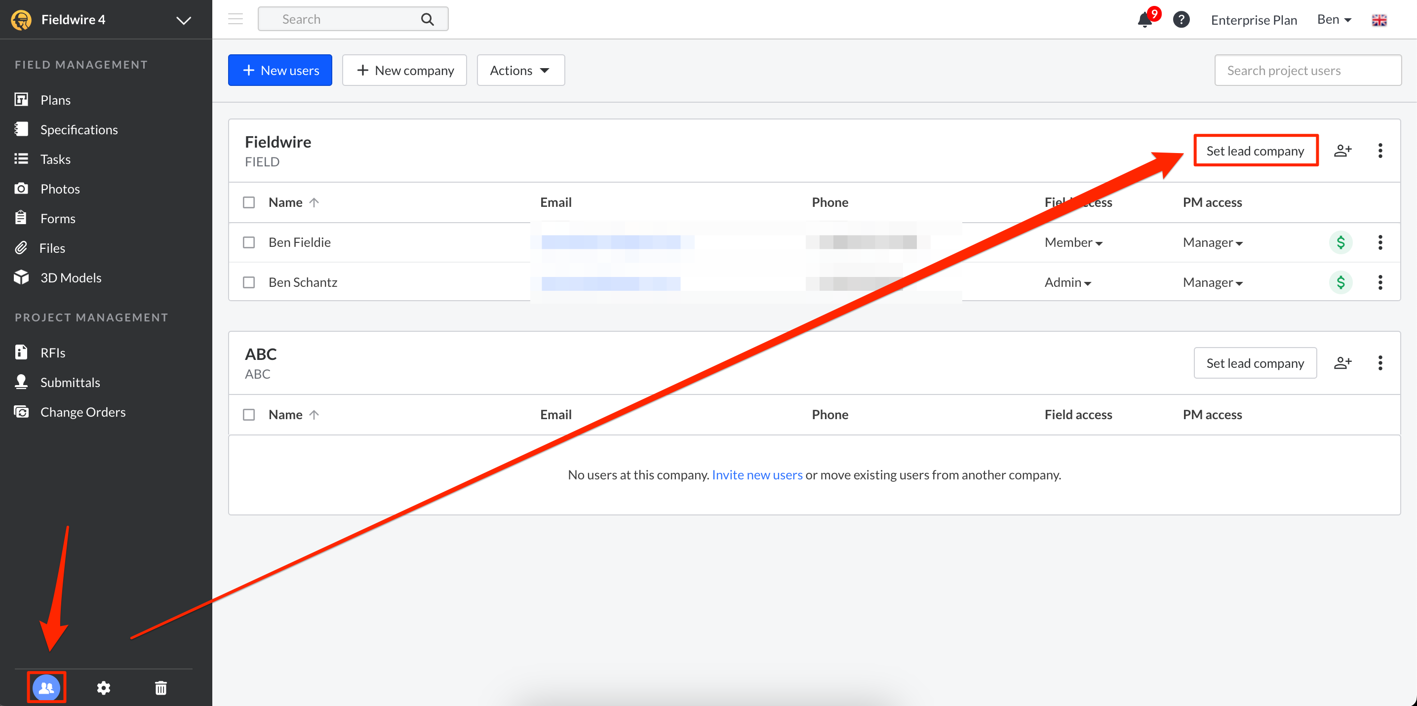Toggle the hamburger sidebar menu icon
1417x706 pixels.
(236, 19)
